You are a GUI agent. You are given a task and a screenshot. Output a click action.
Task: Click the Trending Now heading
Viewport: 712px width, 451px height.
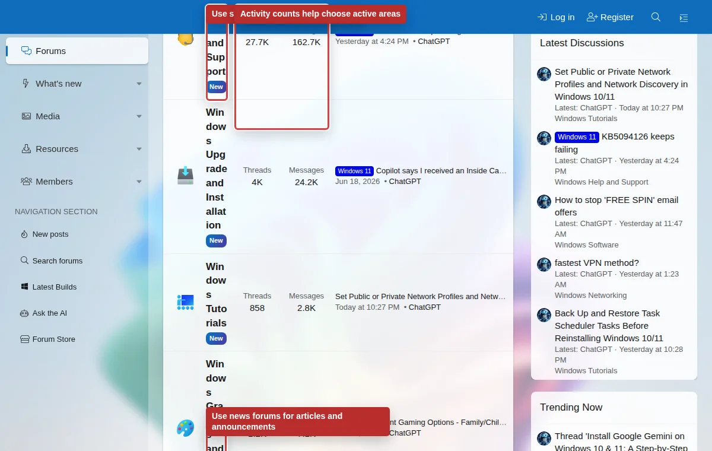pyautogui.click(x=571, y=408)
